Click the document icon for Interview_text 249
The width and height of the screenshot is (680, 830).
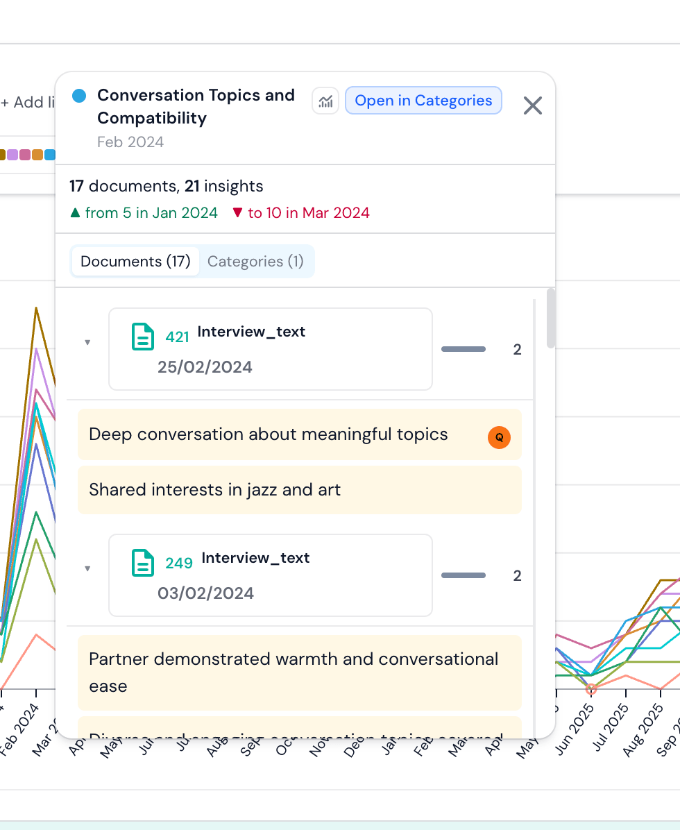pos(142,563)
